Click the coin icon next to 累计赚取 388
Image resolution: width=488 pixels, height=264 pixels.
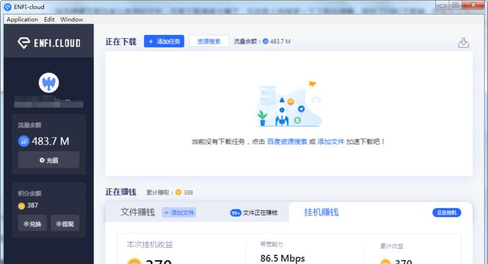[178, 192]
